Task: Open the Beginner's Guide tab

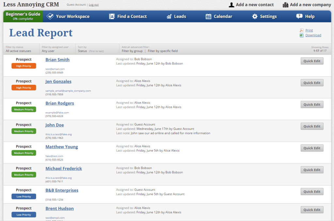Action: tap(23, 16)
